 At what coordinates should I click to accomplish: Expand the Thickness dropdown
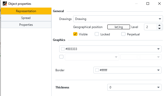134,87
